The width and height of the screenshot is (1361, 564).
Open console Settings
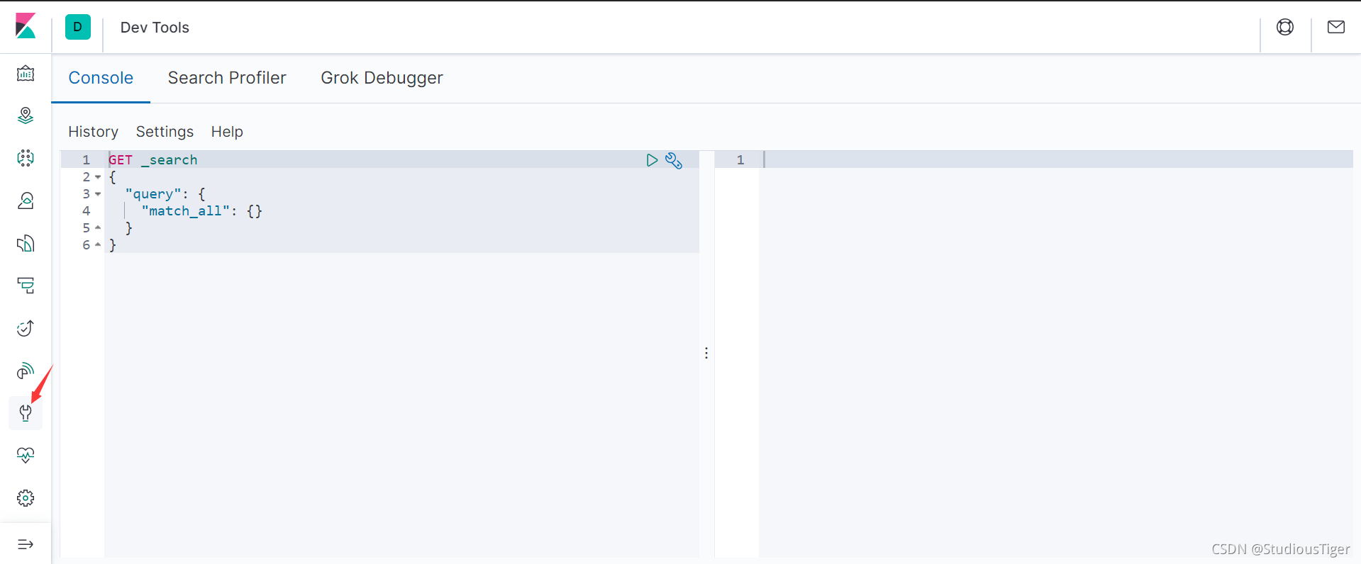(x=165, y=132)
